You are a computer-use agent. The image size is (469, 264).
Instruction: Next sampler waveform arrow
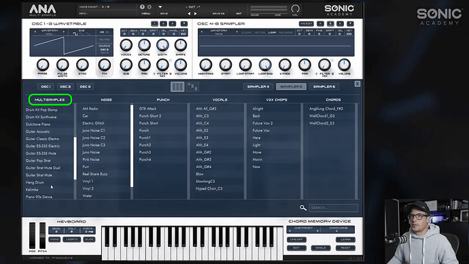(237, 31)
